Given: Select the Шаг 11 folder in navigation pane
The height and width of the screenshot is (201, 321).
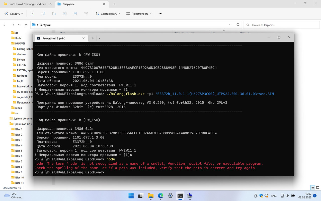Looking at the screenshot, I should (18, 183).
